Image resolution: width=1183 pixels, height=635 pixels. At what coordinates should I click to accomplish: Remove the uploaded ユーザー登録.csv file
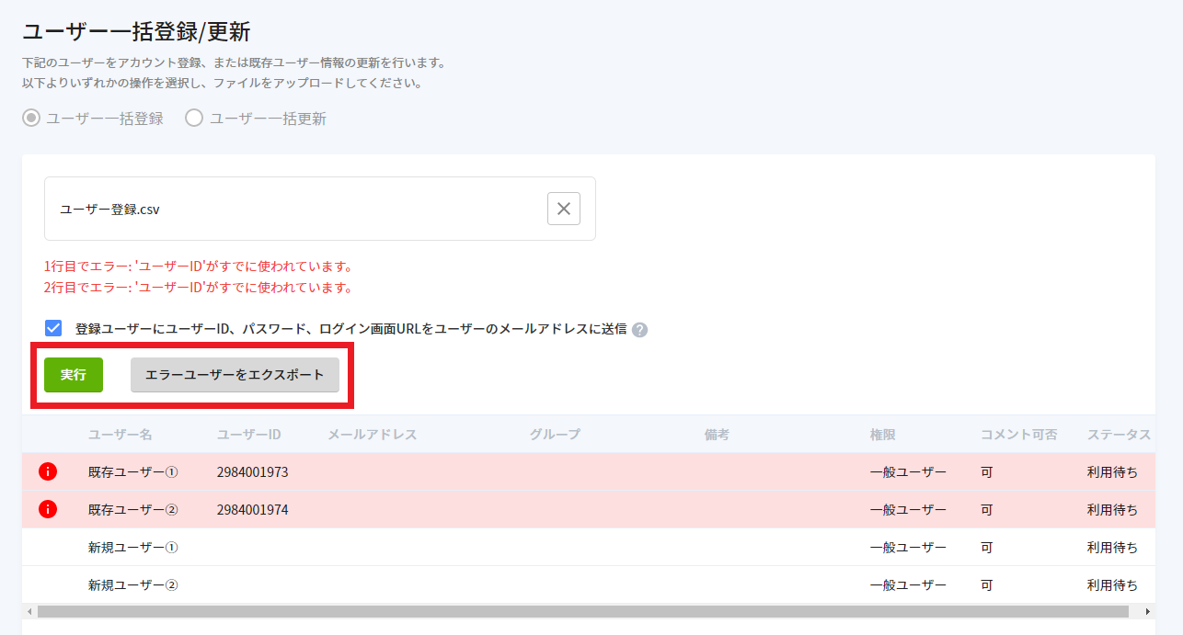pos(564,209)
